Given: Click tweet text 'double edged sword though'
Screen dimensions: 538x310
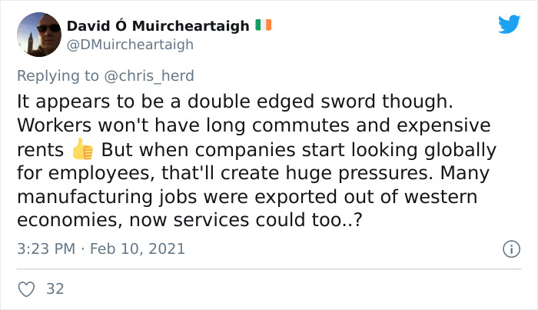Looking at the screenshot, I should coord(320,102).
